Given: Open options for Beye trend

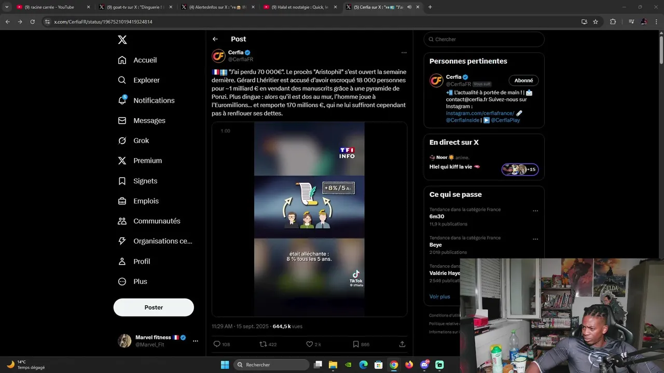Looking at the screenshot, I should click(x=535, y=239).
